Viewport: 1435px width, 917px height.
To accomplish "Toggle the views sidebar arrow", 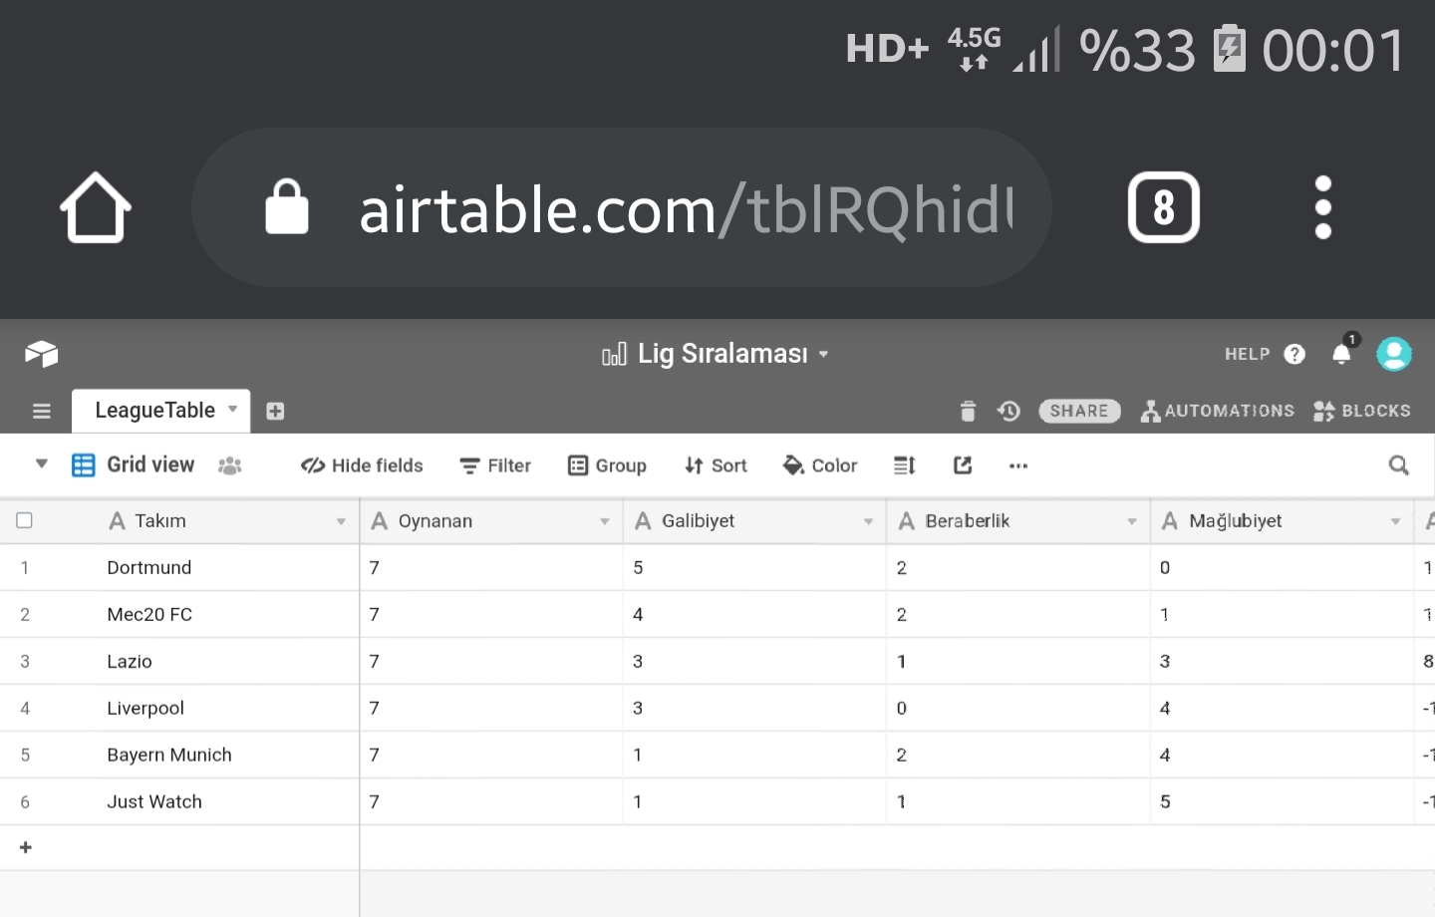I will point(42,463).
